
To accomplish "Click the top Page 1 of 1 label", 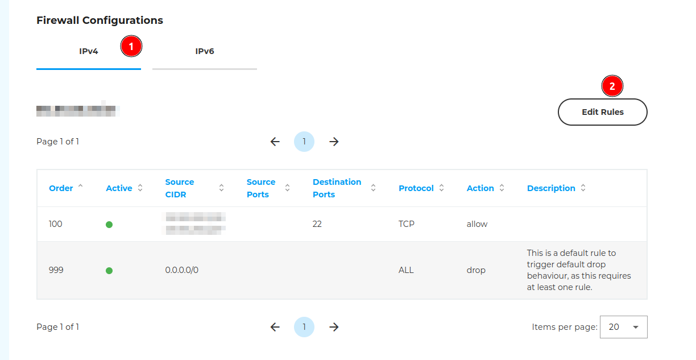I will [58, 142].
